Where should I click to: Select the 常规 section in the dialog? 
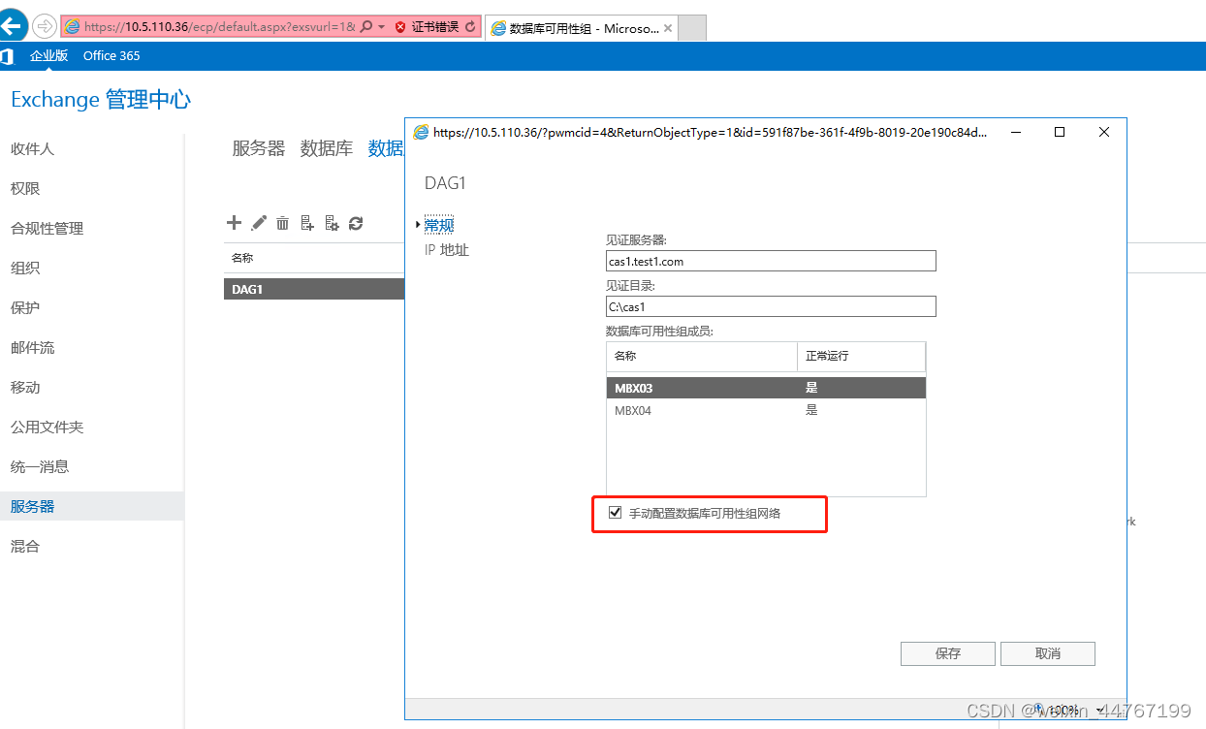pos(439,225)
